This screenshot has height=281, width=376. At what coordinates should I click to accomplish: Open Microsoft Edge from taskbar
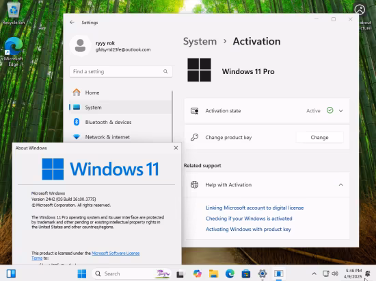coord(230,273)
